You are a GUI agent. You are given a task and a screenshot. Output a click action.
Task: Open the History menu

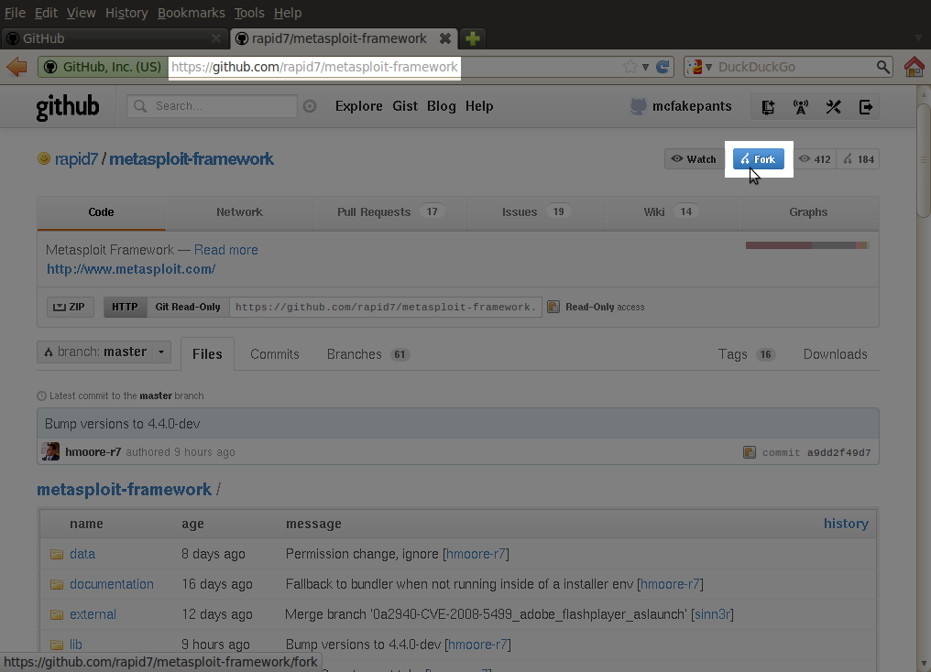[126, 13]
